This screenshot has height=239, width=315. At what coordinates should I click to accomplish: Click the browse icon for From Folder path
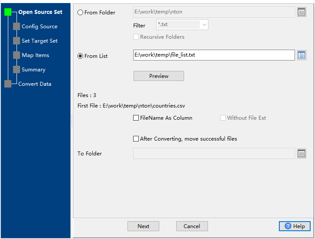point(302,12)
